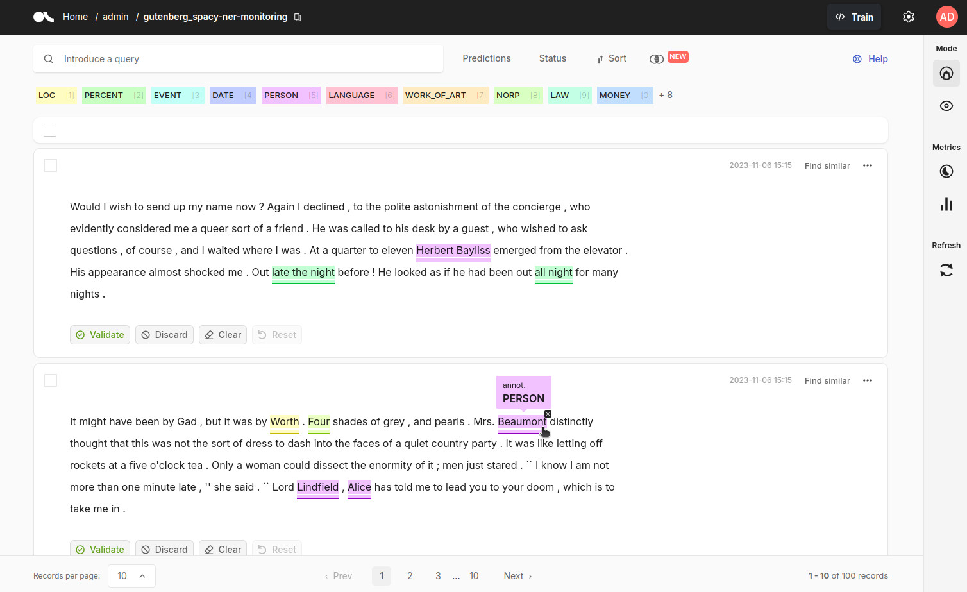Select the DATE label
The height and width of the screenshot is (592, 967).
click(x=233, y=95)
